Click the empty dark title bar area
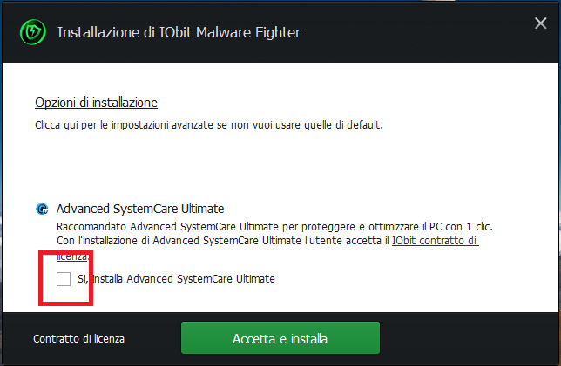This screenshot has width=561, height=366. pos(418,33)
